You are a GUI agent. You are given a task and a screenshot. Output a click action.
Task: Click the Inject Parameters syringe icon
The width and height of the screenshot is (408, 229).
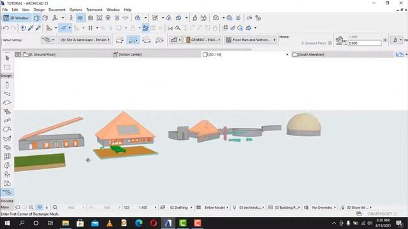tap(38, 28)
